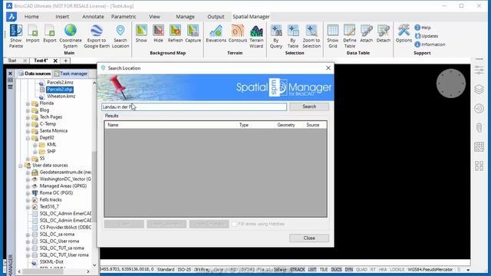
Task: Open the attachments paperclip panel icon
Action: (x=479, y=128)
